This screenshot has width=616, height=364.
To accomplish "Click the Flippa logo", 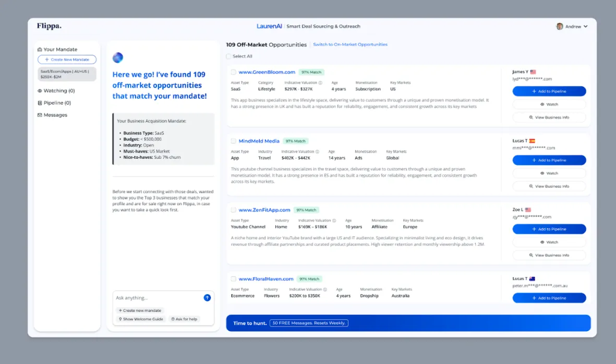I will coord(49,26).
